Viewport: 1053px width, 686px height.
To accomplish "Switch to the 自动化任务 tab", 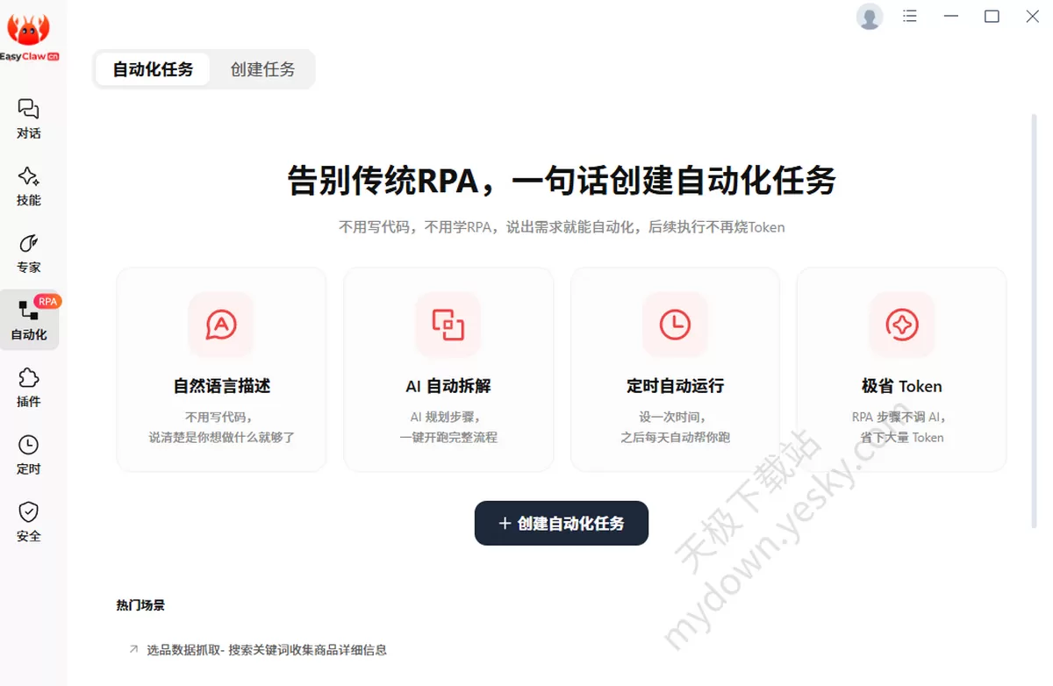I will click(x=153, y=69).
